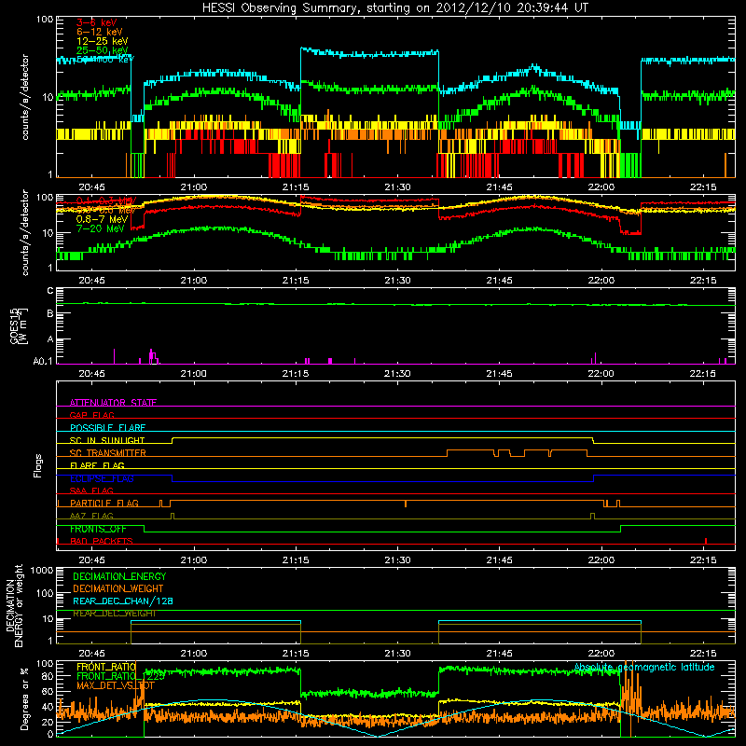
Task: Click the Degrees or % axis title
Action: click(24, 698)
